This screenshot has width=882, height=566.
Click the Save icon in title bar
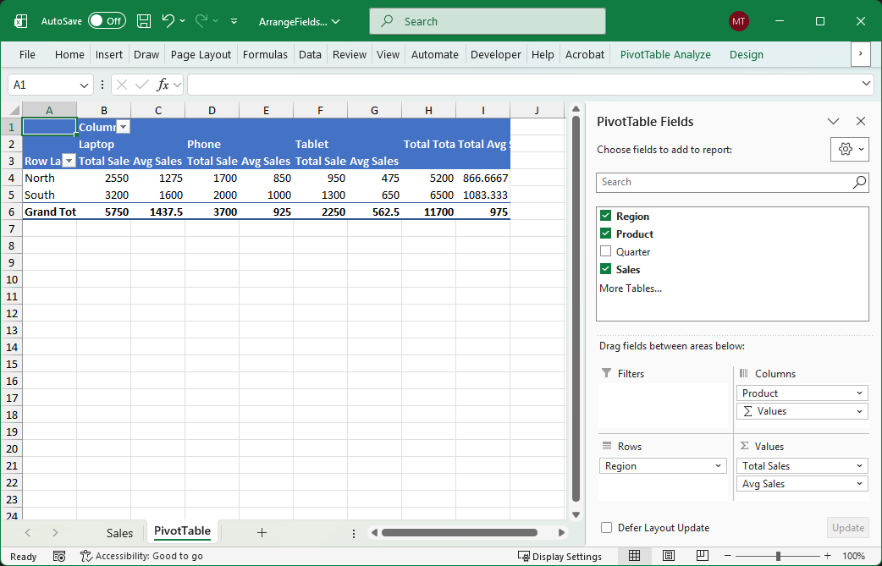click(x=144, y=21)
